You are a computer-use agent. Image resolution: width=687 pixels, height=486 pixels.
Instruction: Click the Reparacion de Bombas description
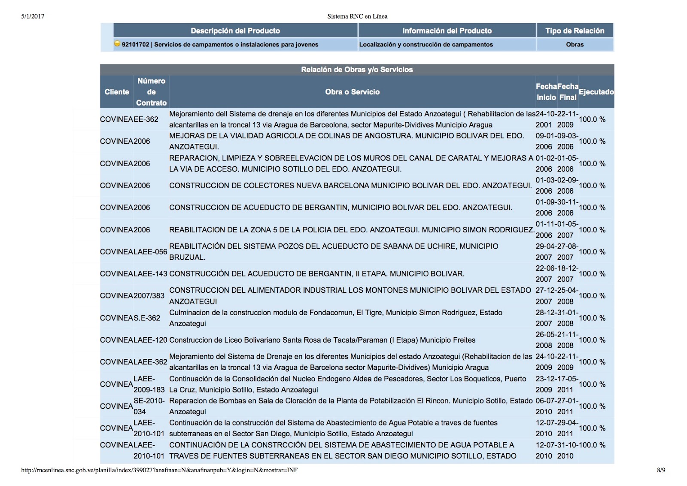pyautogui.click(x=351, y=406)
